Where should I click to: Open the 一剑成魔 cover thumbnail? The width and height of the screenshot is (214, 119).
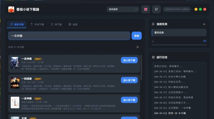[15, 83]
